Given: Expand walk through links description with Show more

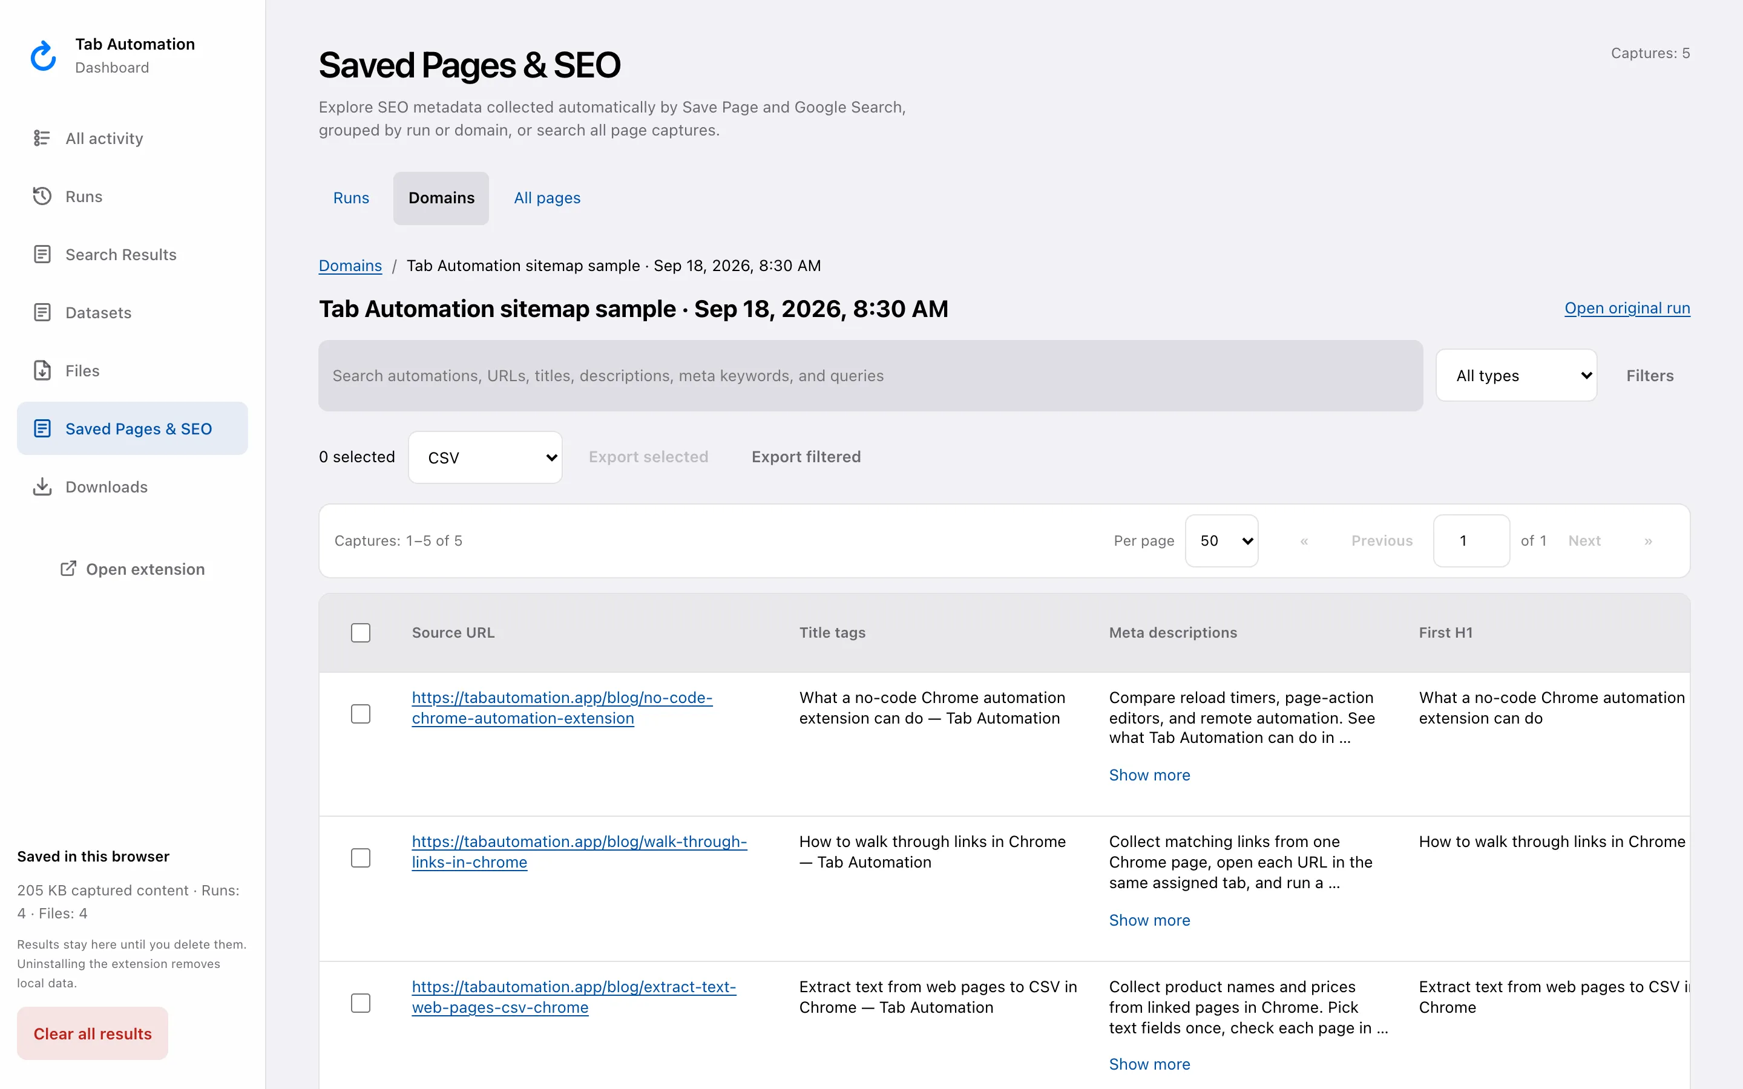Looking at the screenshot, I should 1149,920.
